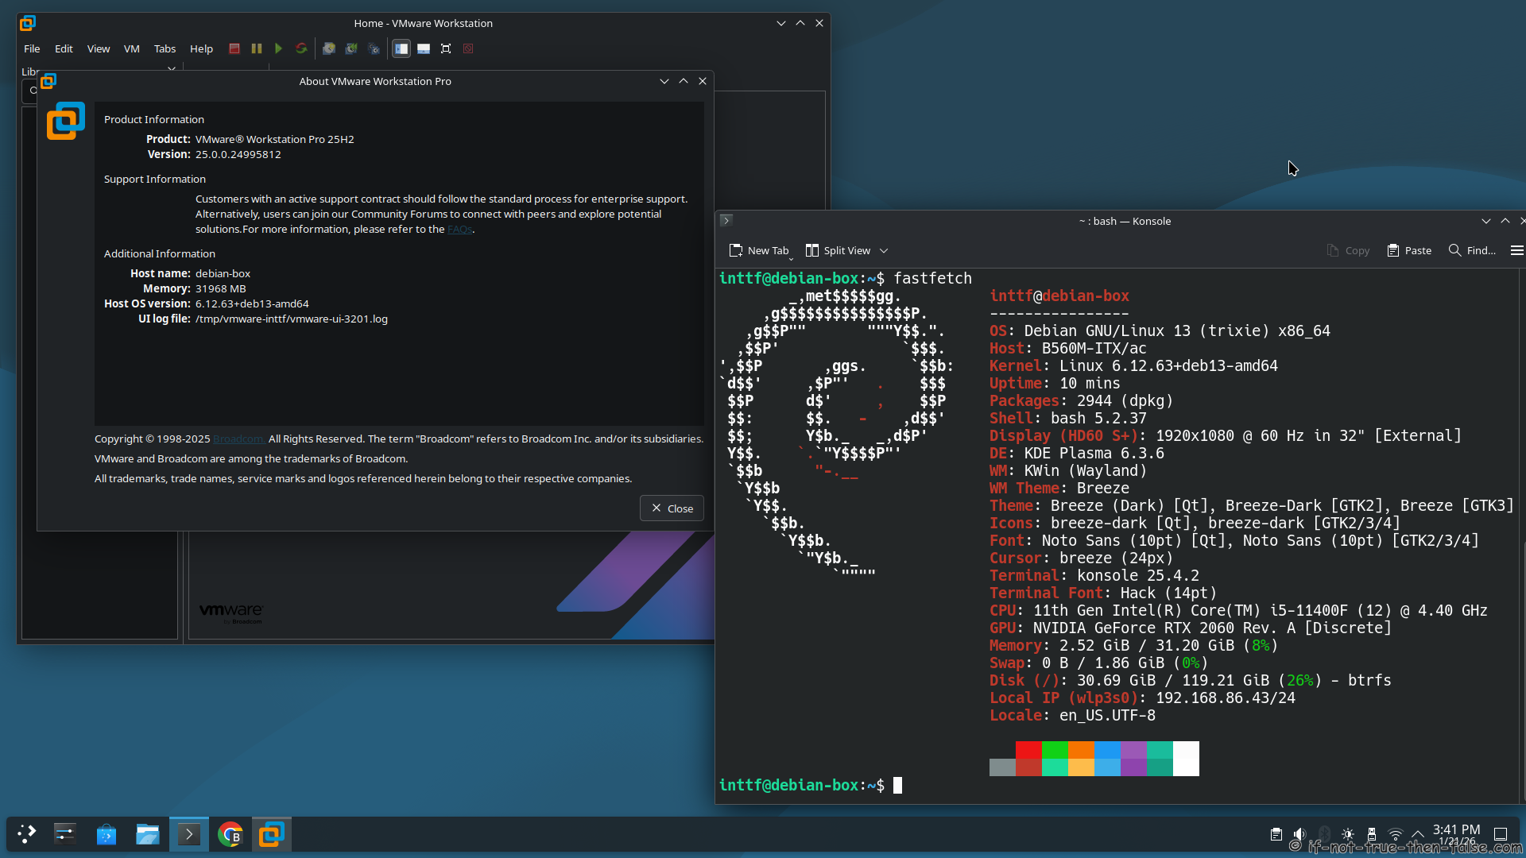Open Discover software center from taskbar

coord(106,834)
